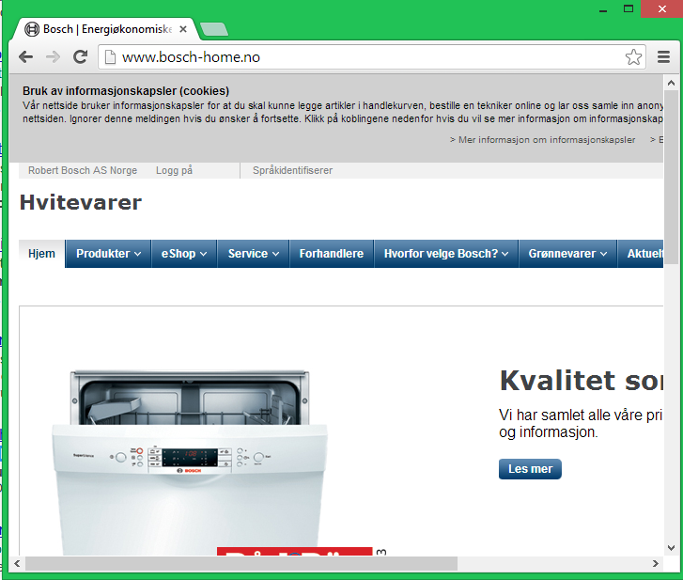Click the Logg på link
The image size is (683, 580).
(x=174, y=170)
